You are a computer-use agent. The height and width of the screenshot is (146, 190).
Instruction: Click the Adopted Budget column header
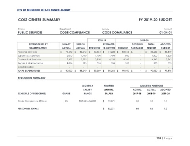(165, 46)
